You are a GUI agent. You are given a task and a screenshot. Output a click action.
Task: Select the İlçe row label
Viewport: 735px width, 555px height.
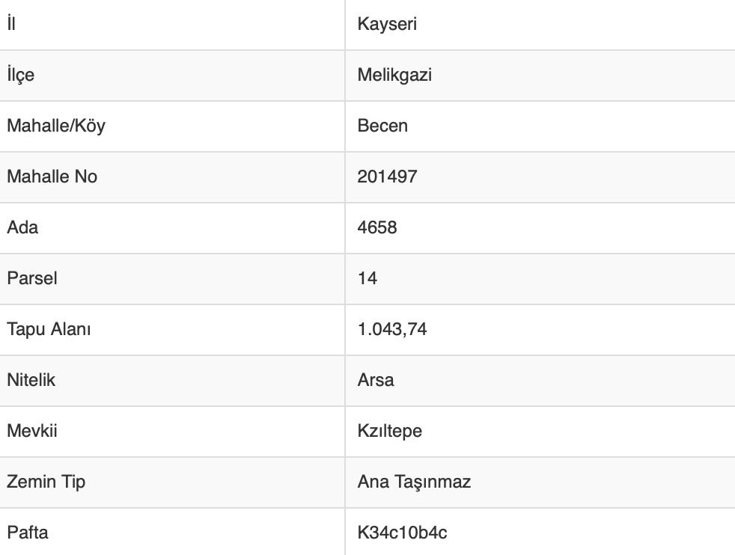21,75
